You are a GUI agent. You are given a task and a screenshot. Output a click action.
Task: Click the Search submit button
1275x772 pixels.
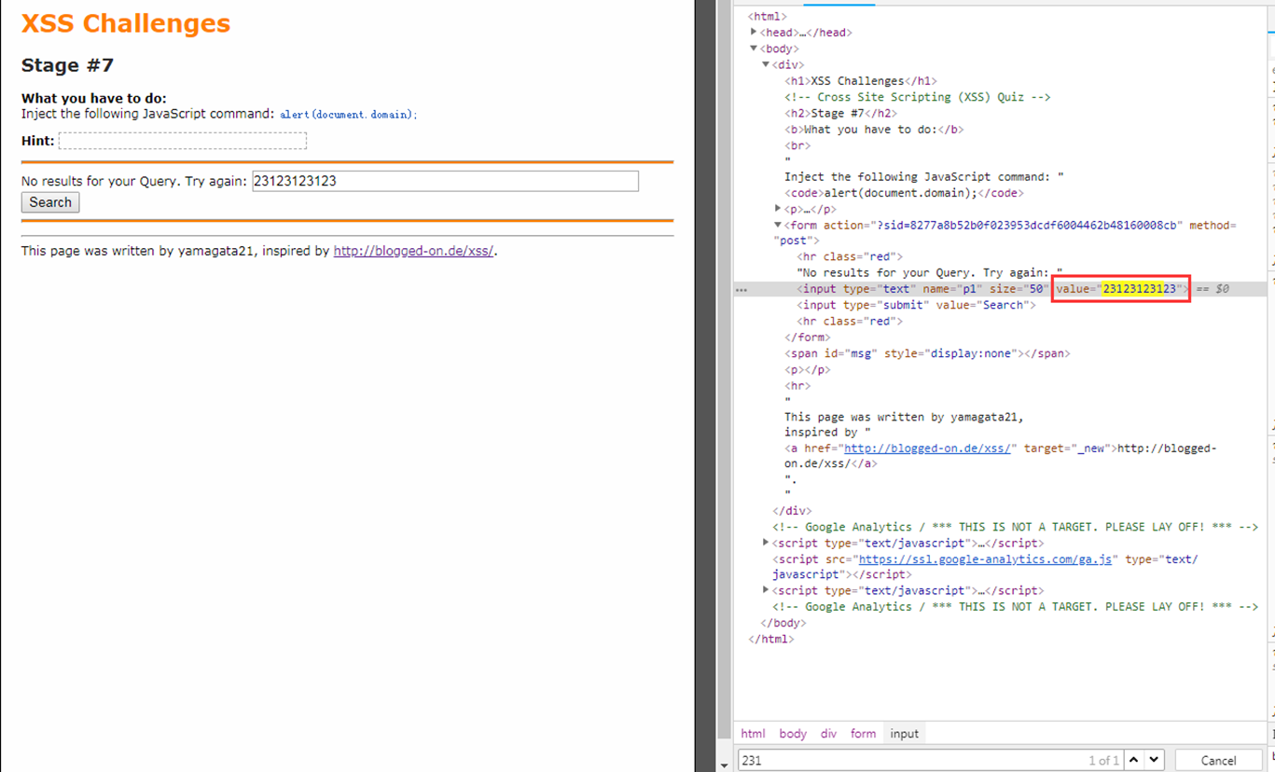(50, 202)
